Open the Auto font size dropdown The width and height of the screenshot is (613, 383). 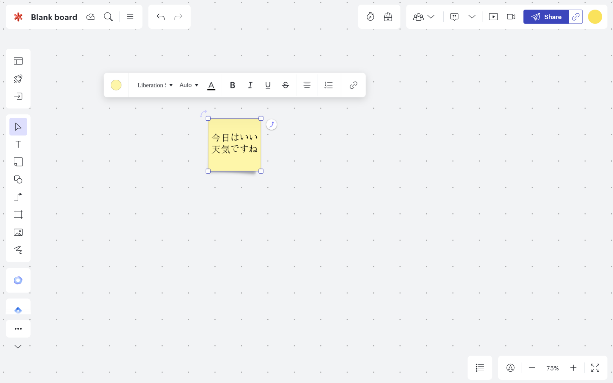189,85
